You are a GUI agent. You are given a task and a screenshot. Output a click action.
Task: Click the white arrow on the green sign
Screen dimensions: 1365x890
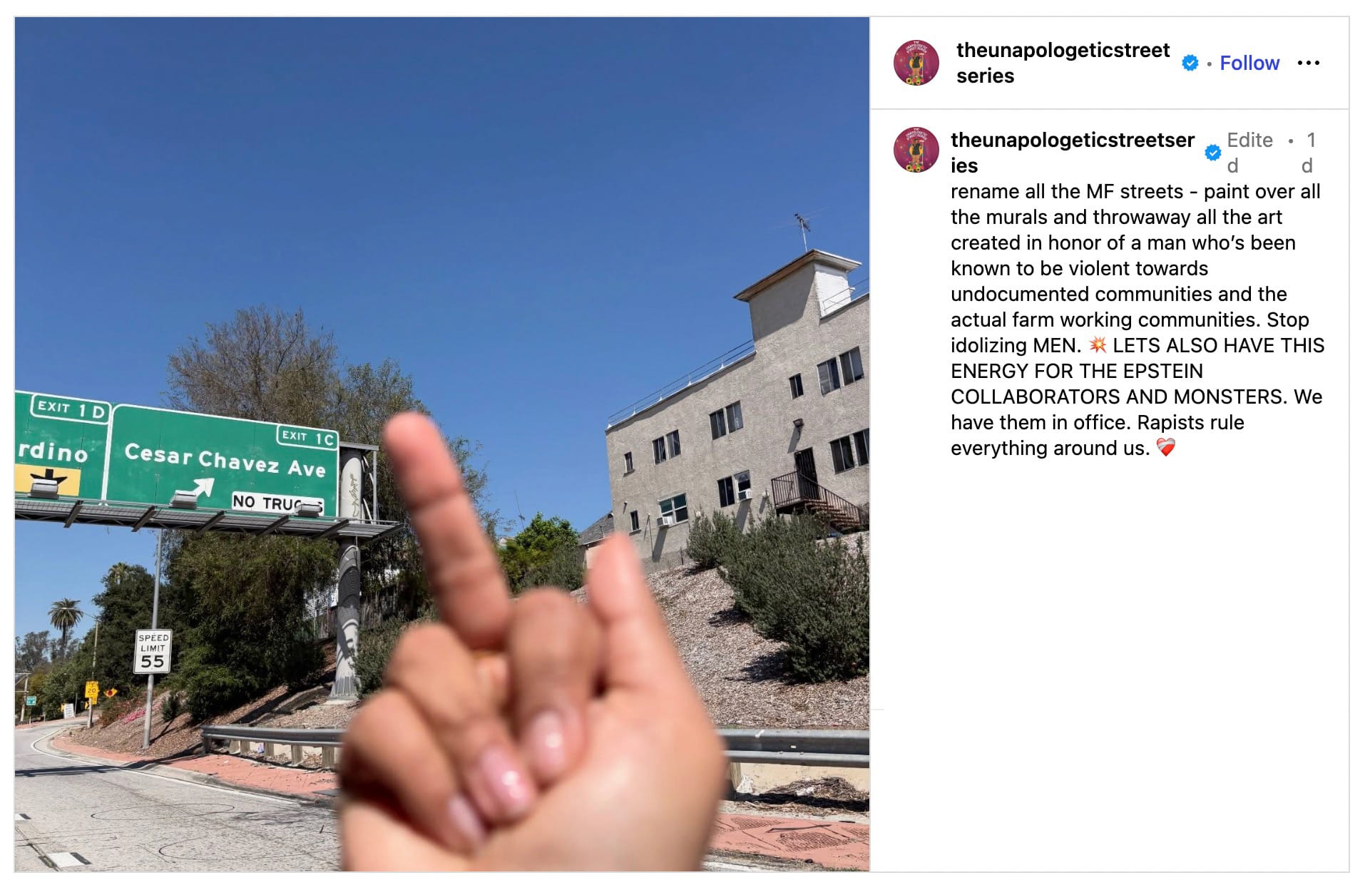[x=195, y=490]
